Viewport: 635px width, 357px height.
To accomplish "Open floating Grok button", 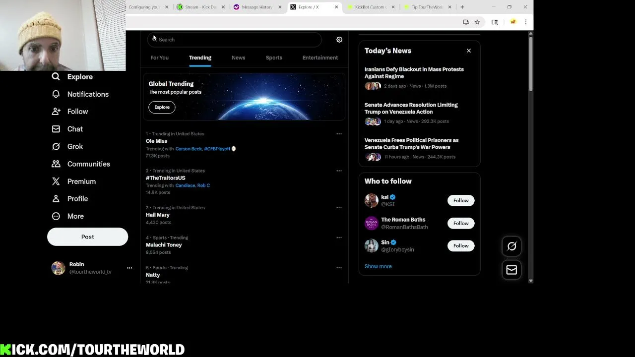I will click(x=511, y=246).
